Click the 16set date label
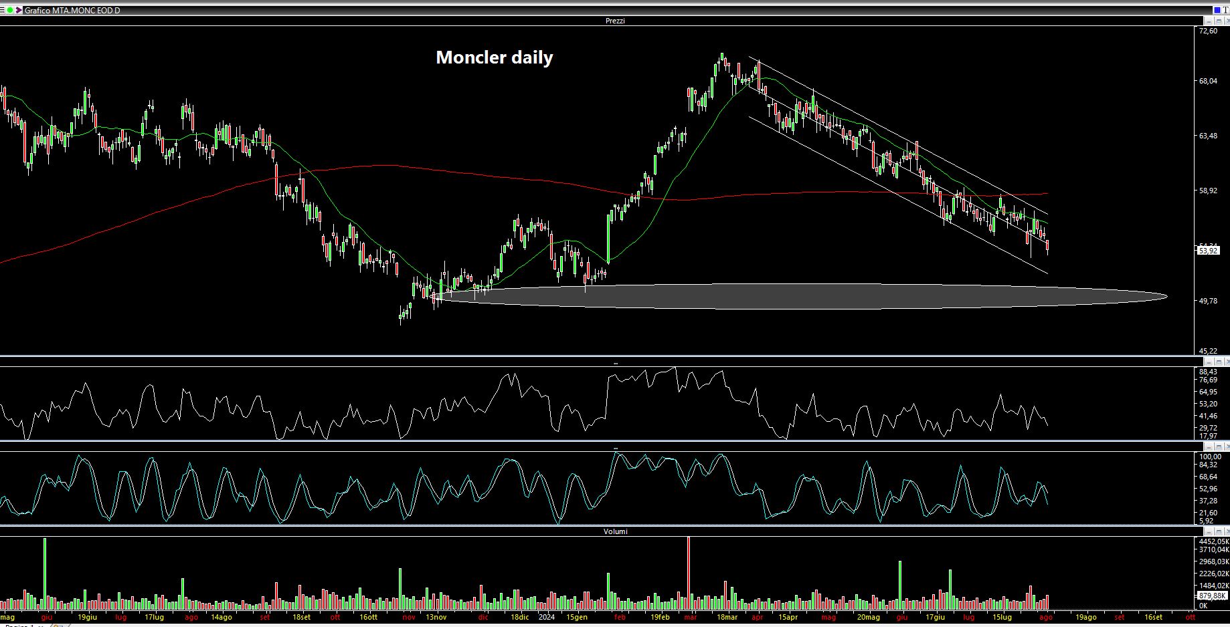This screenshot has height=627, width=1230. pyautogui.click(x=1152, y=617)
